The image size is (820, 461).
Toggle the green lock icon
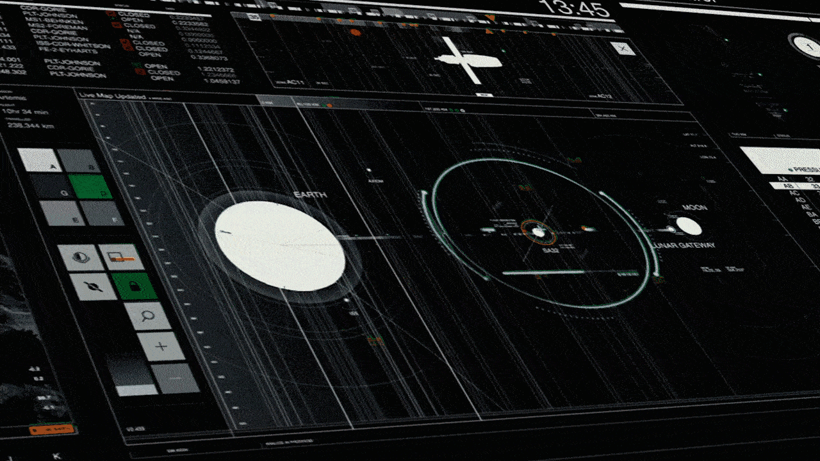click(135, 286)
